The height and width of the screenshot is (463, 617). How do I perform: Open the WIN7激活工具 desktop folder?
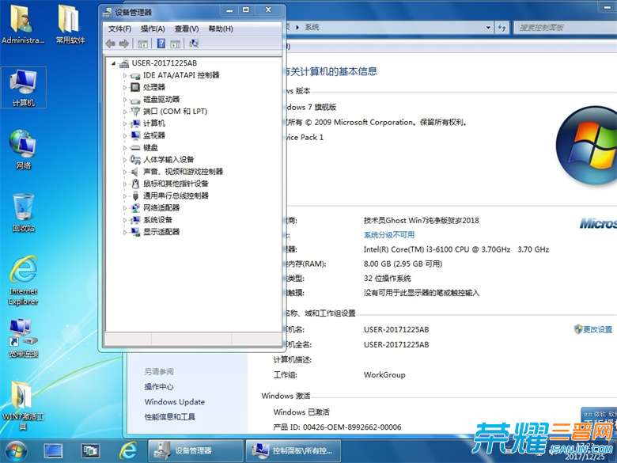24,405
